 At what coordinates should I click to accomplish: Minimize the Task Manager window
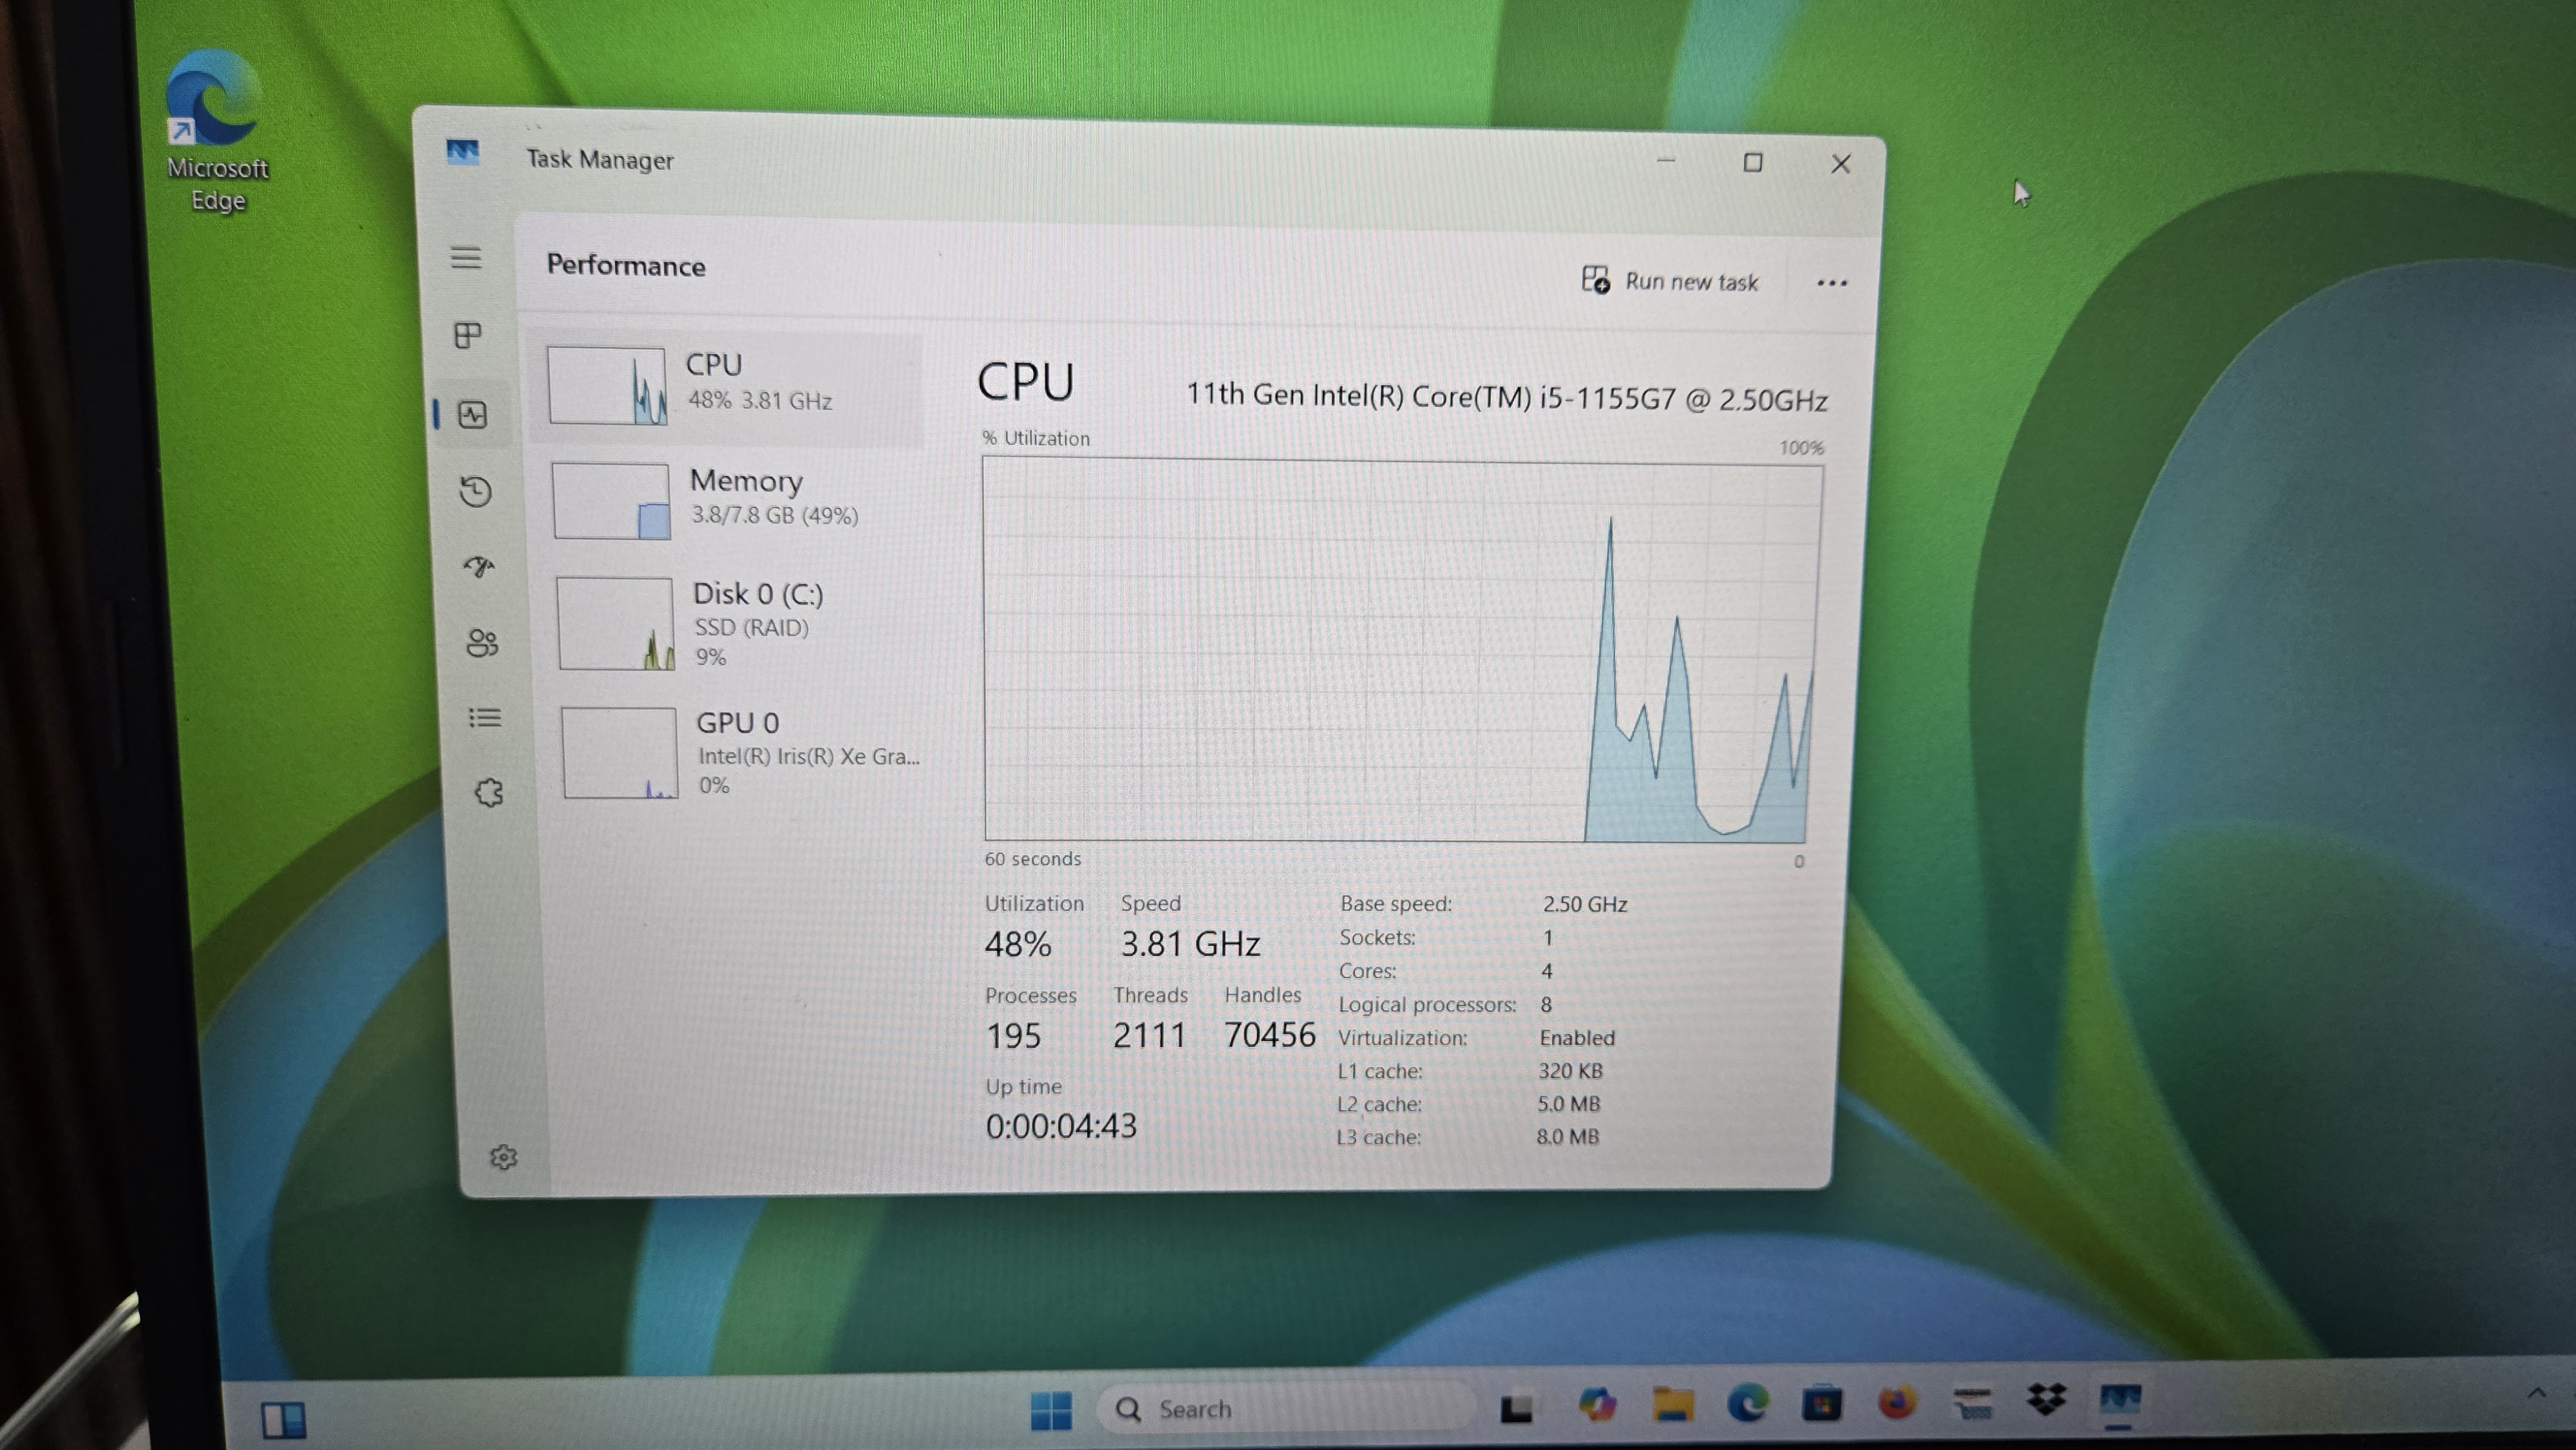pos(1666,160)
